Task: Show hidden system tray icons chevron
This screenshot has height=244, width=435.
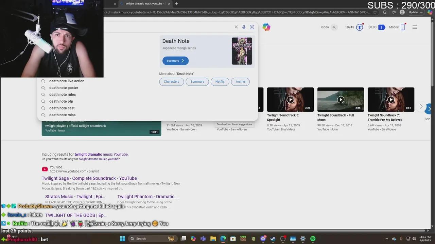Action: tap(387, 239)
